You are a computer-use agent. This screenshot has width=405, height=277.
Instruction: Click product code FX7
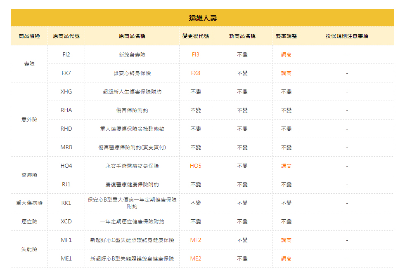(66, 73)
